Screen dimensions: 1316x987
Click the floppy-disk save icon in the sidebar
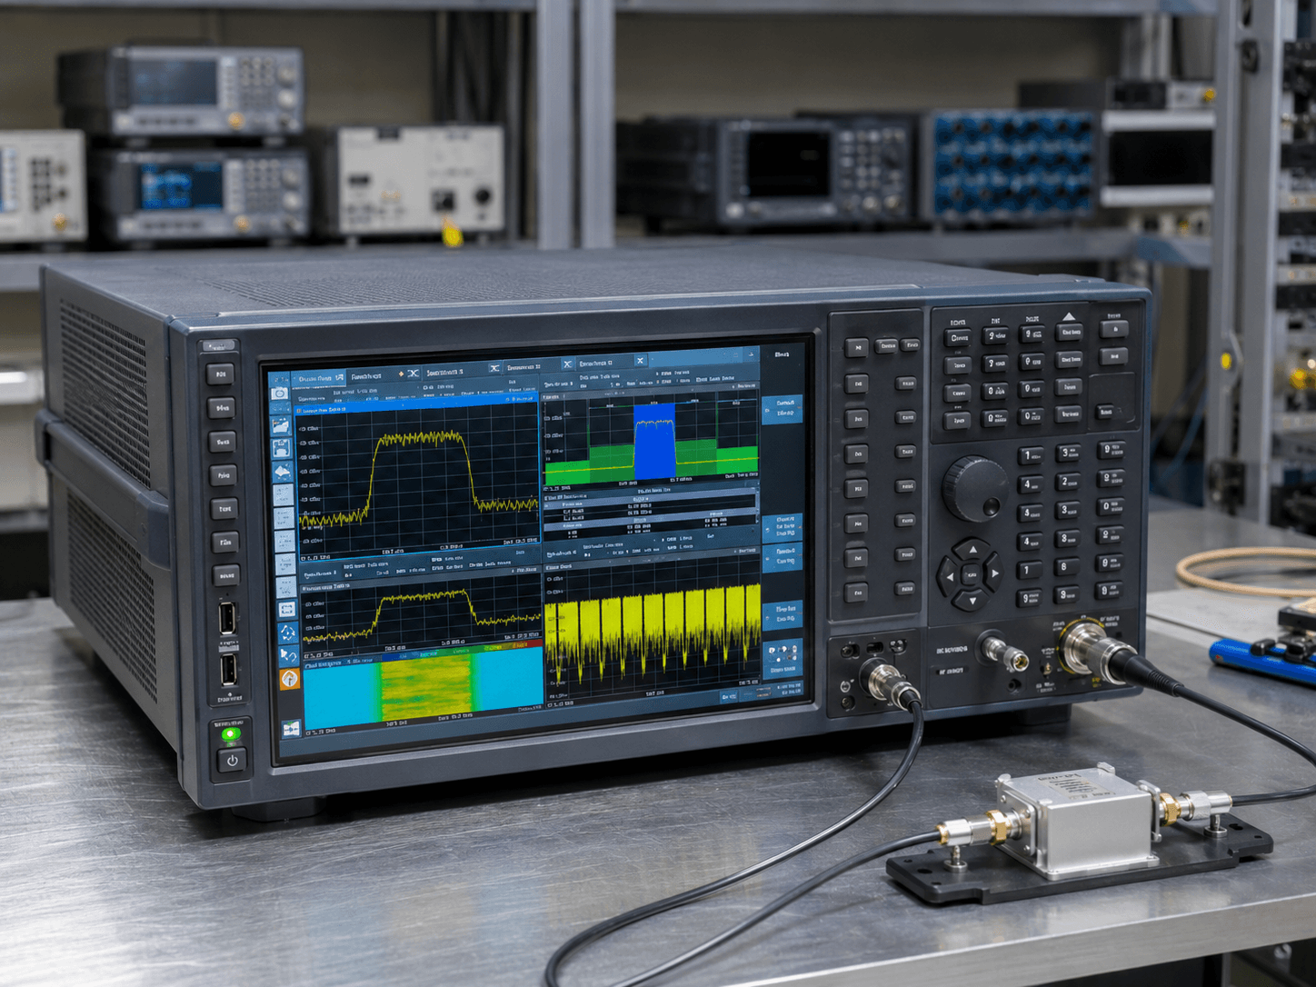[x=281, y=448]
